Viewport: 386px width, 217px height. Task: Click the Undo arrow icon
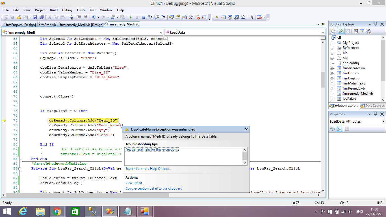click(x=94, y=17)
